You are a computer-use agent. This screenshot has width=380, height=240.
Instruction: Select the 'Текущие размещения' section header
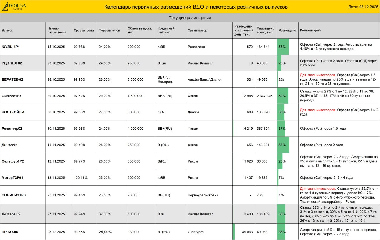click(190, 18)
